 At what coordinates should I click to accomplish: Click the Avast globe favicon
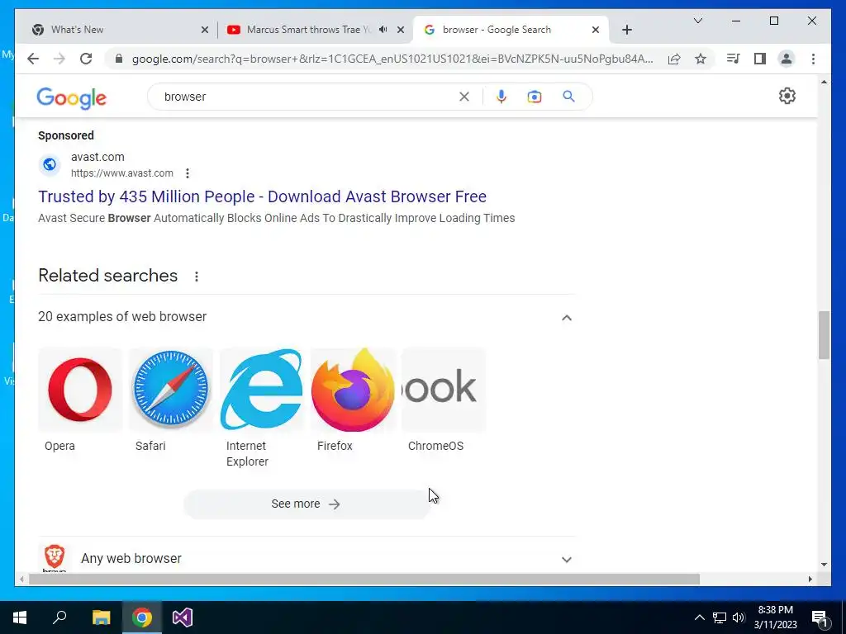tap(50, 164)
